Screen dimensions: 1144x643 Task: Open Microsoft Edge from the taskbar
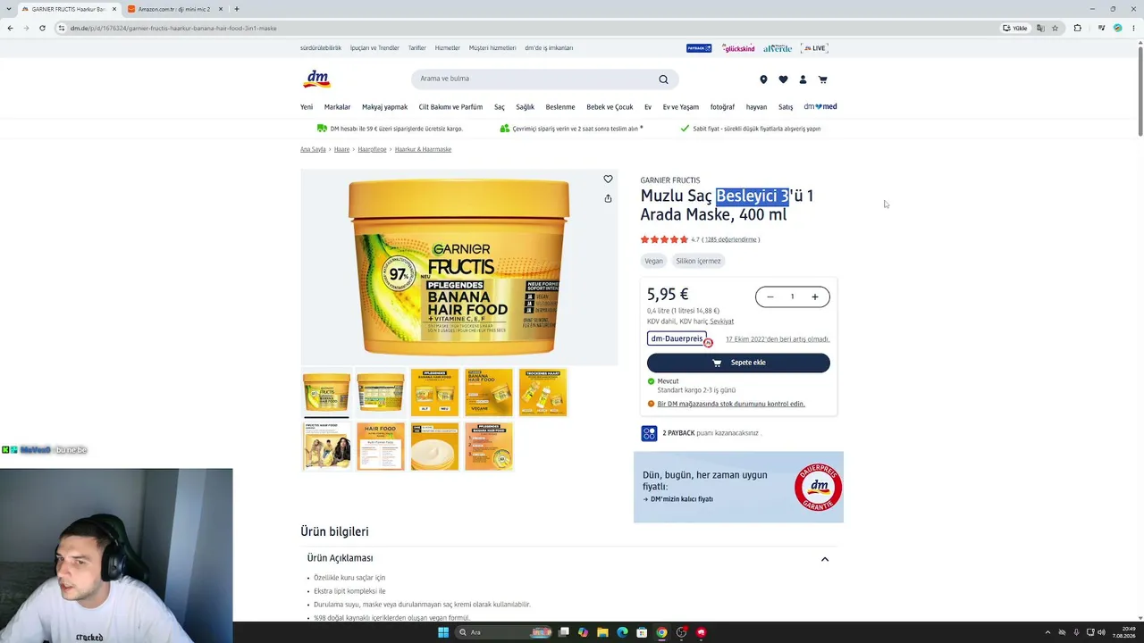pyautogui.click(x=622, y=632)
